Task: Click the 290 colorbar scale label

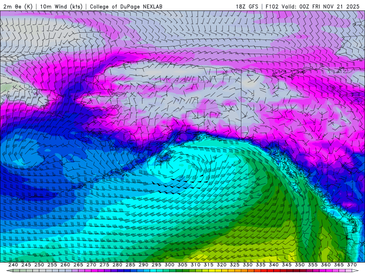Action: (143, 265)
